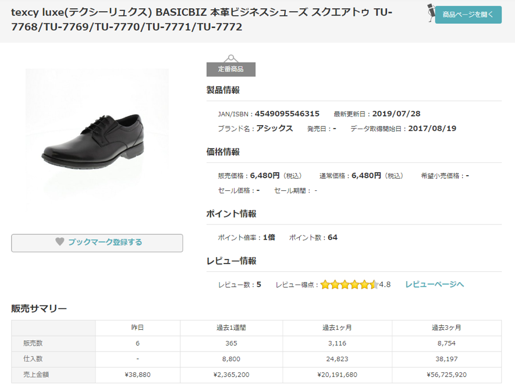The image size is (515, 391).
Task: Click monthly stock count 24,823
Action: point(338,359)
